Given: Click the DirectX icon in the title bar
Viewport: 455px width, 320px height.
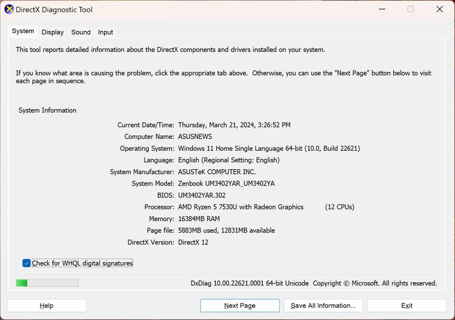Looking at the screenshot, I should [x=9, y=10].
